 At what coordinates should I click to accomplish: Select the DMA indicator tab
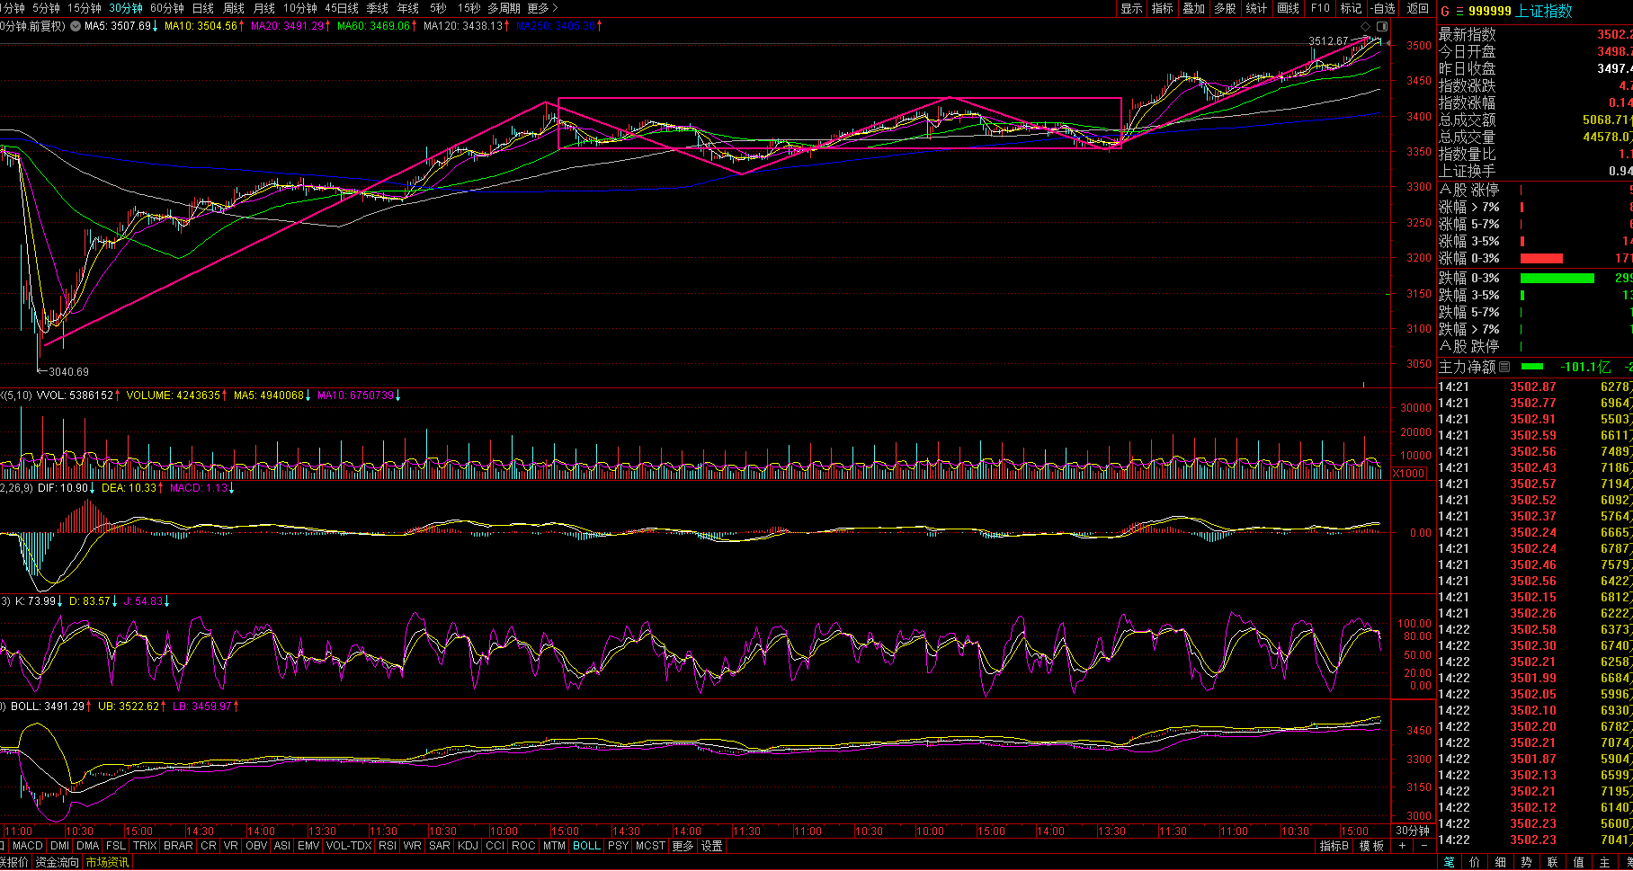point(88,846)
